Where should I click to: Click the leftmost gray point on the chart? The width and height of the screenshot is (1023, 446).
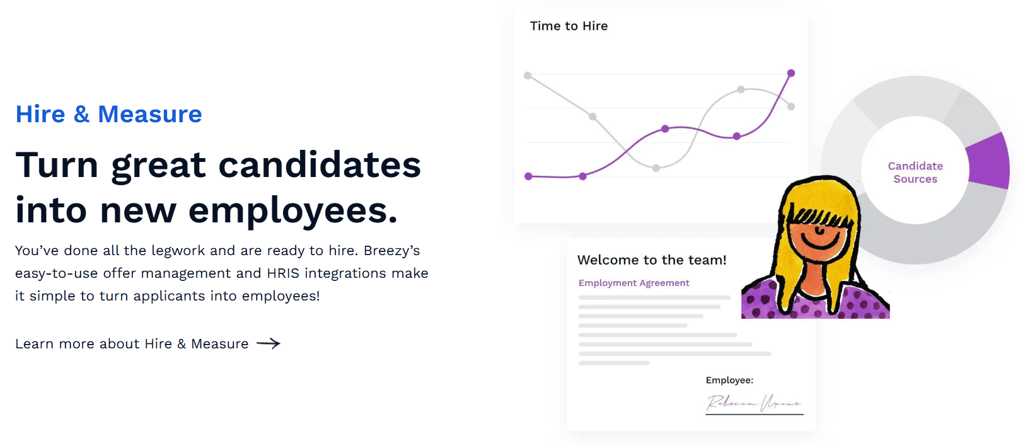(528, 76)
